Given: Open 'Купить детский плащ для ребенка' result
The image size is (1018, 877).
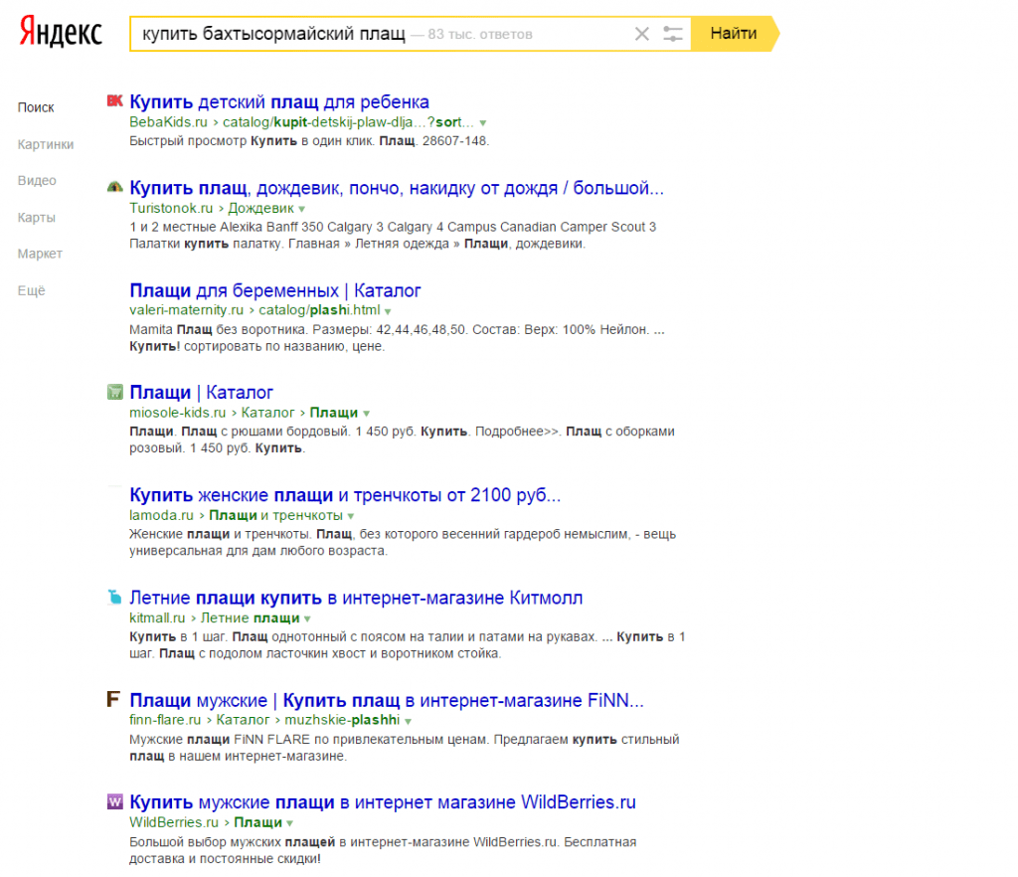Looking at the screenshot, I should pos(279,101).
